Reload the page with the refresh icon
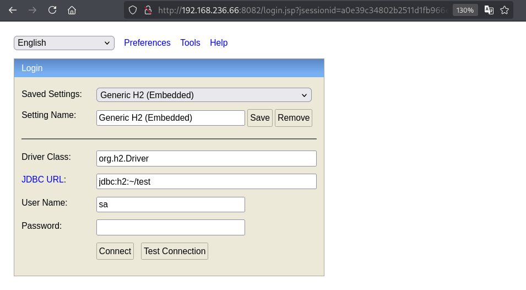526x290 pixels. [x=52, y=10]
